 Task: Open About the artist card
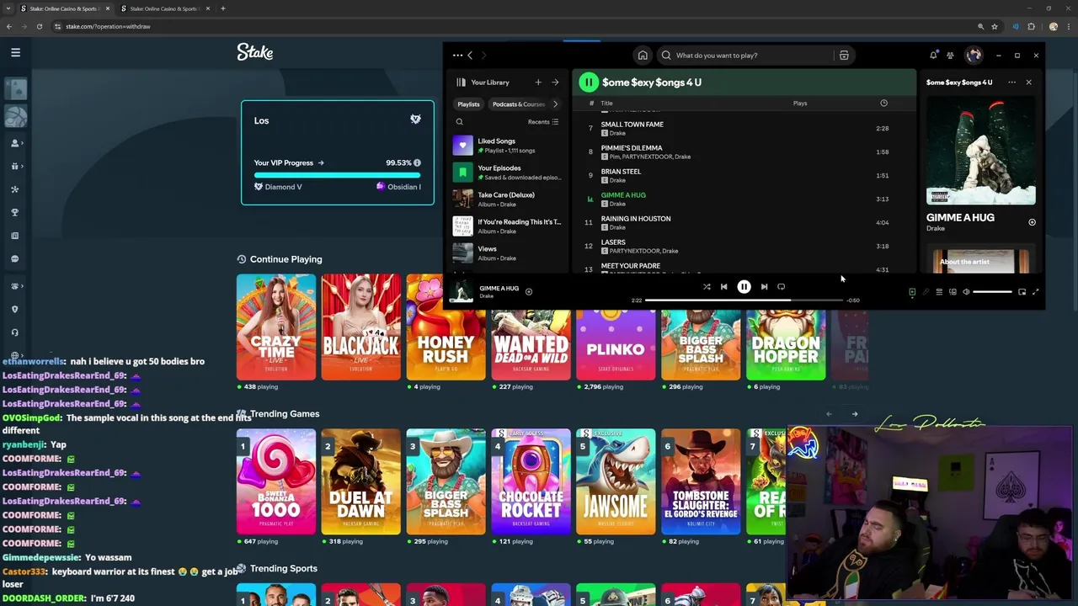point(981,261)
